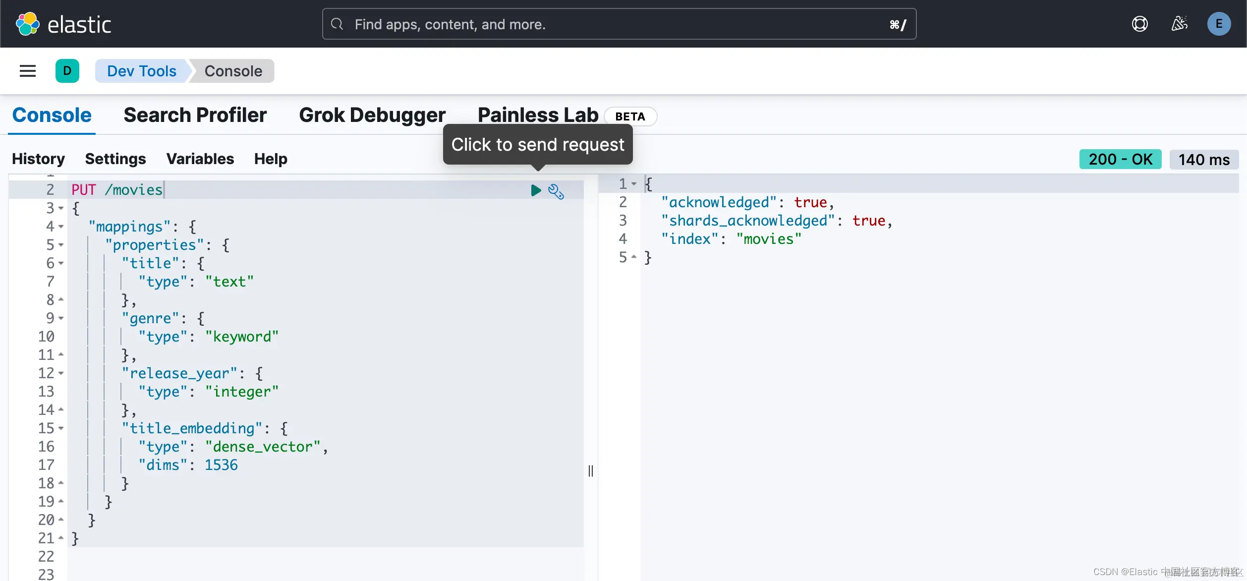1247x581 pixels.
Task: Open the help lifebuoy icon
Action: pos(1139,24)
